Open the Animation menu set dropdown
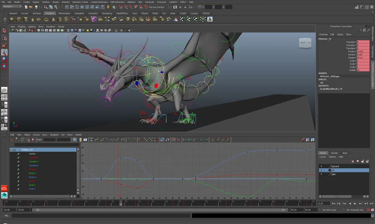The height and width of the screenshot is (224, 375). coord(12,7)
